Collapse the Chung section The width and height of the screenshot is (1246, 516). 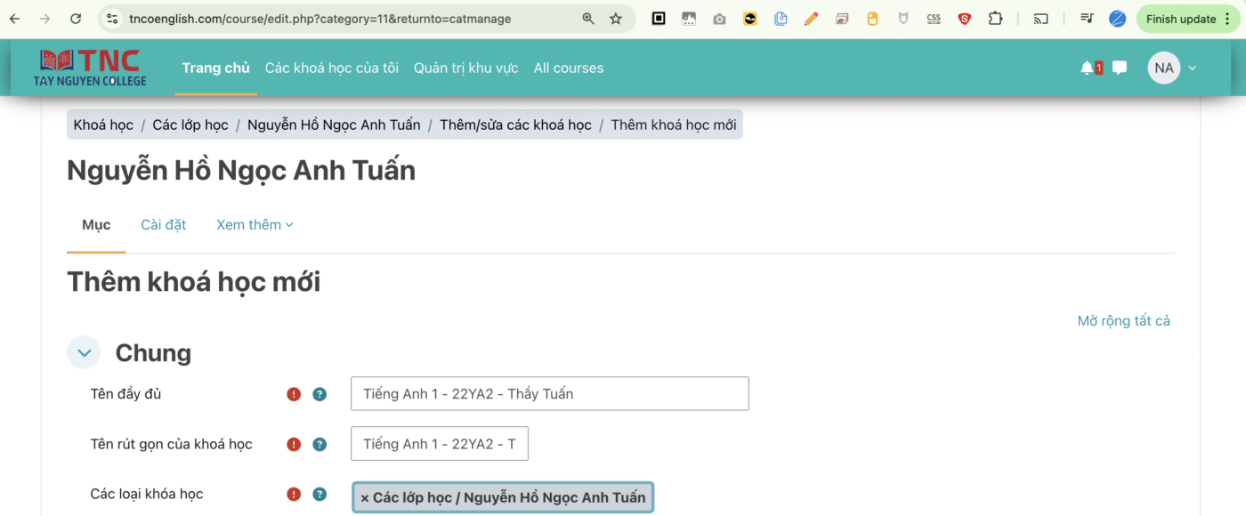click(x=84, y=353)
